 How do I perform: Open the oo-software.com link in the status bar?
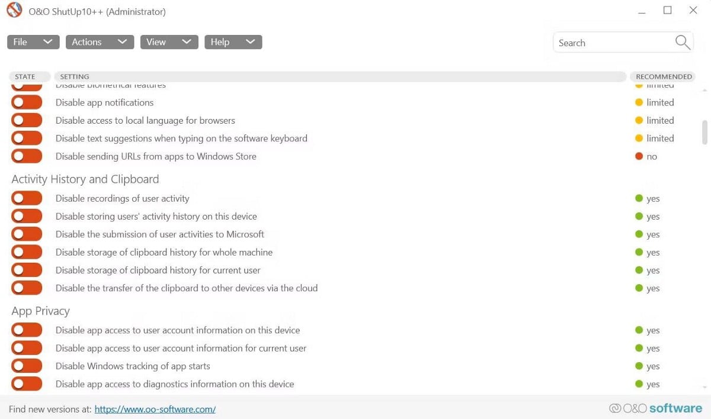tap(155, 409)
